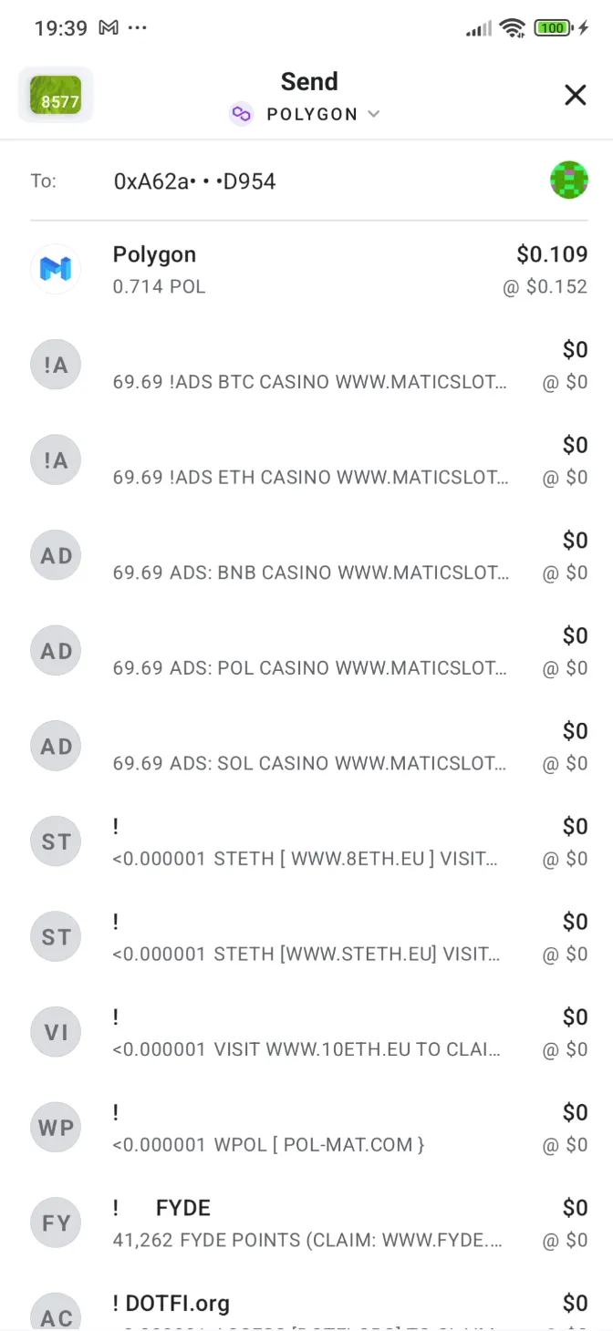Tap the ST icon next to STETH 8ETH.EU token
The width and height of the screenshot is (613, 1331).
(x=56, y=841)
